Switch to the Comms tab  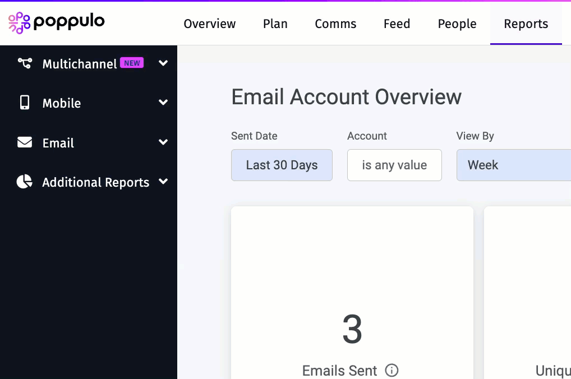point(335,24)
